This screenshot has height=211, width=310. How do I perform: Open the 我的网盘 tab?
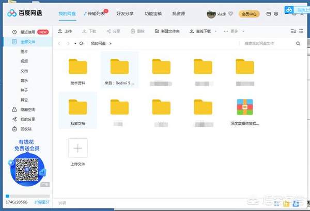coord(67,13)
